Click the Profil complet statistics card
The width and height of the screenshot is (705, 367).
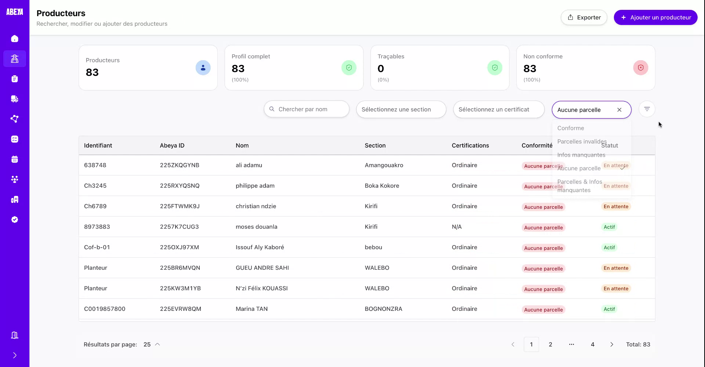[294, 68]
